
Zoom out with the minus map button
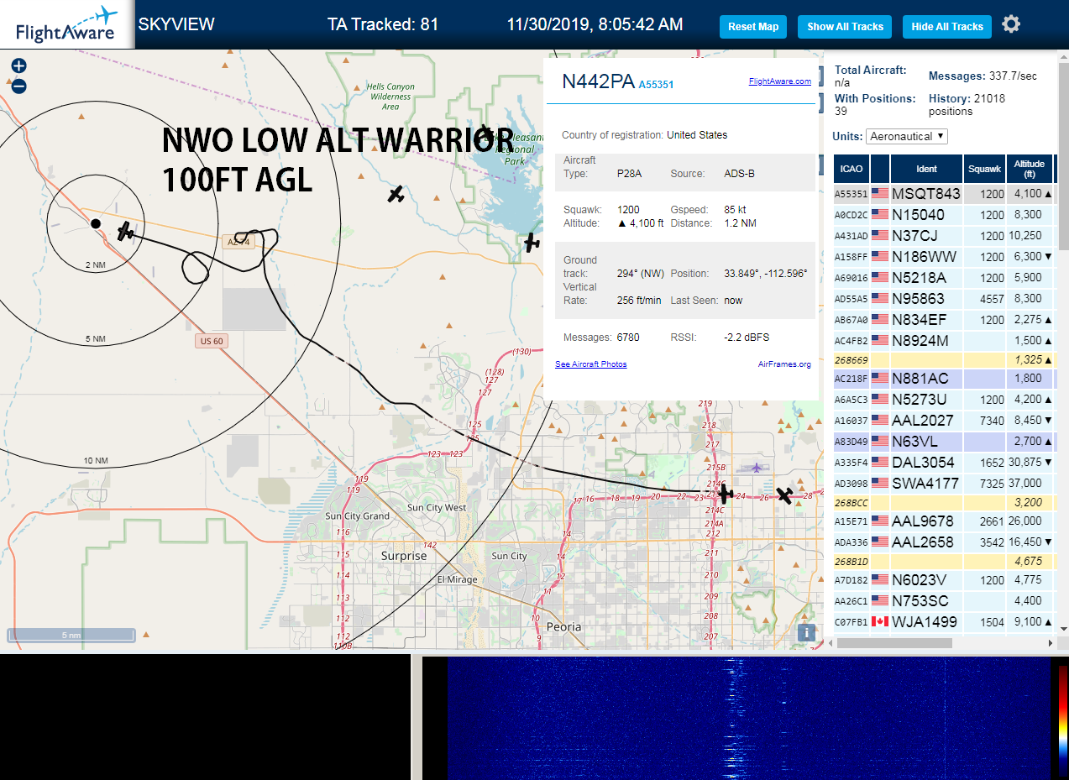(x=18, y=86)
